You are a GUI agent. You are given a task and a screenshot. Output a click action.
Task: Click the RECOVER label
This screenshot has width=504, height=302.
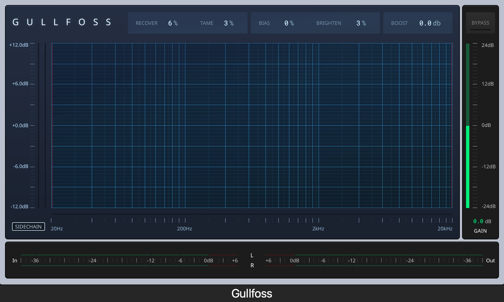point(147,23)
